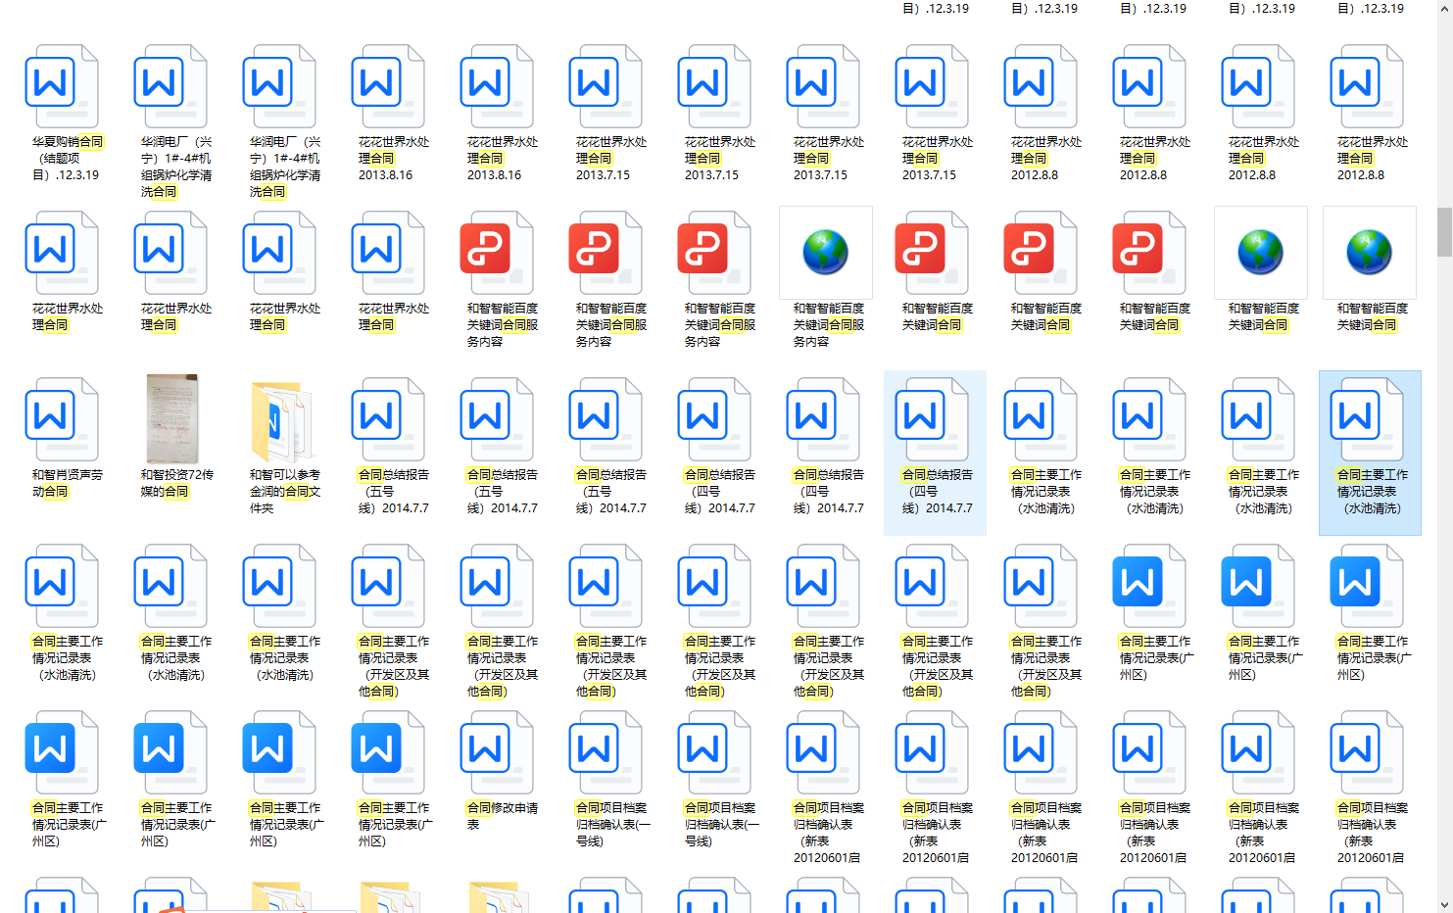Click the rightmost globe 和智智能百度关键词合同 file
The image size is (1453, 913).
[x=1369, y=253]
